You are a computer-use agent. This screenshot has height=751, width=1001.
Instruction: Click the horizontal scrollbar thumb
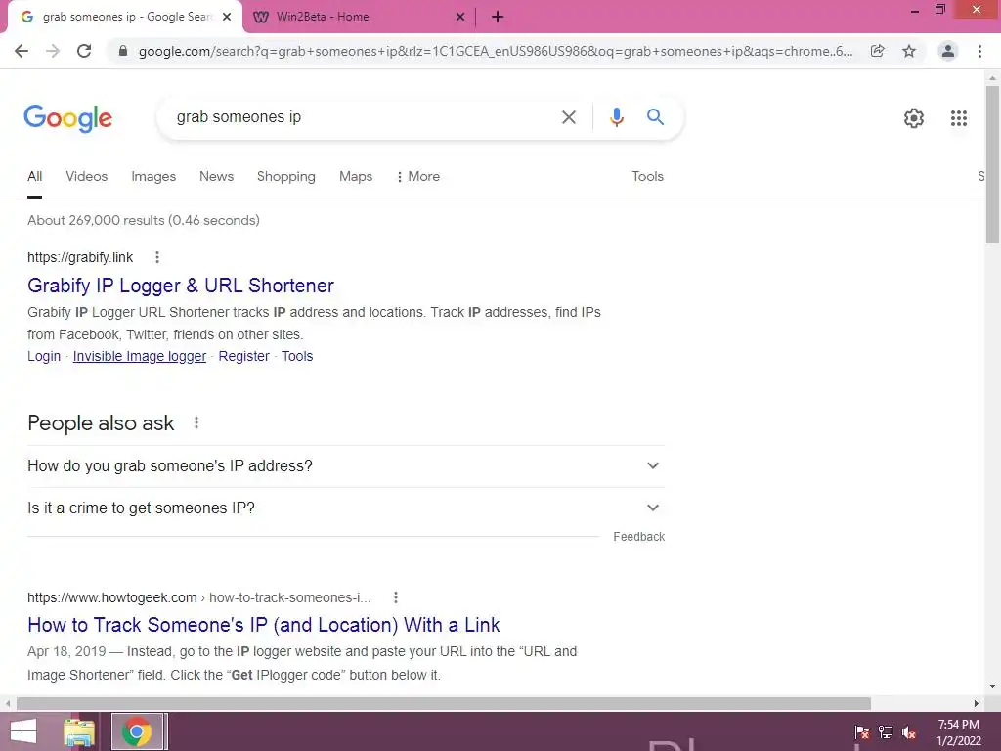click(443, 703)
